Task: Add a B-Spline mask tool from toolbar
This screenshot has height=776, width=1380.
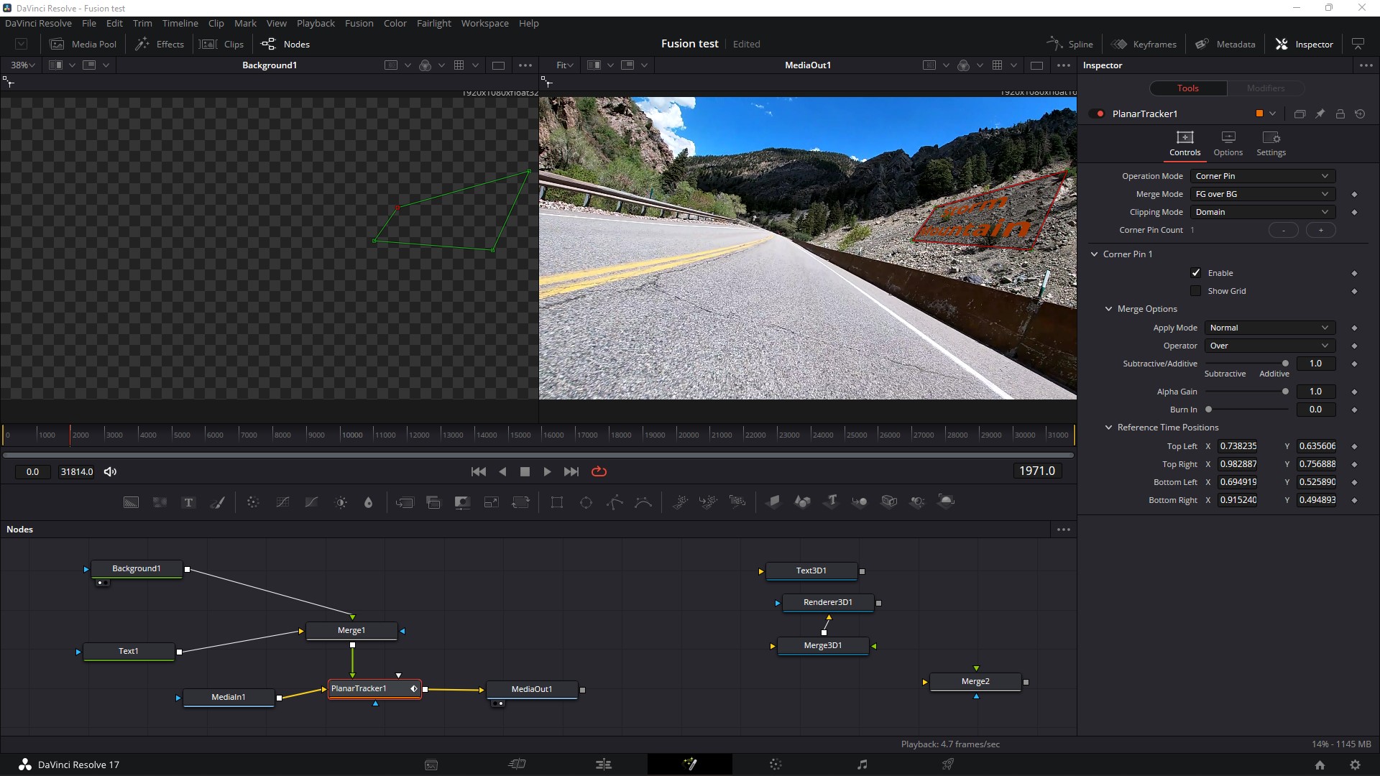Action: 643,502
